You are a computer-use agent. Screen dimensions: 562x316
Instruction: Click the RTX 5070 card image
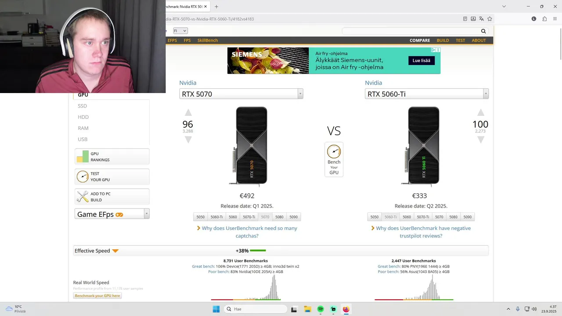tap(249, 147)
